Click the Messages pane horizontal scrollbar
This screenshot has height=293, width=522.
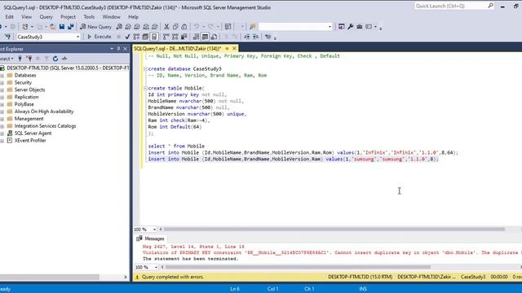point(298,267)
